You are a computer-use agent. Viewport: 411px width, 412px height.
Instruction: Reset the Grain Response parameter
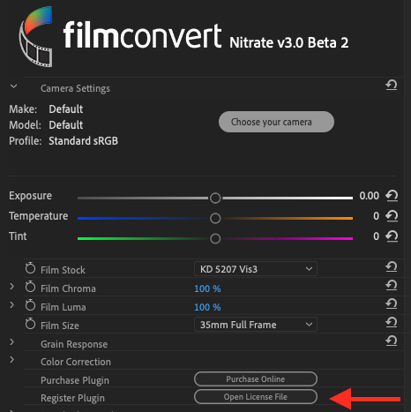pyautogui.click(x=392, y=341)
